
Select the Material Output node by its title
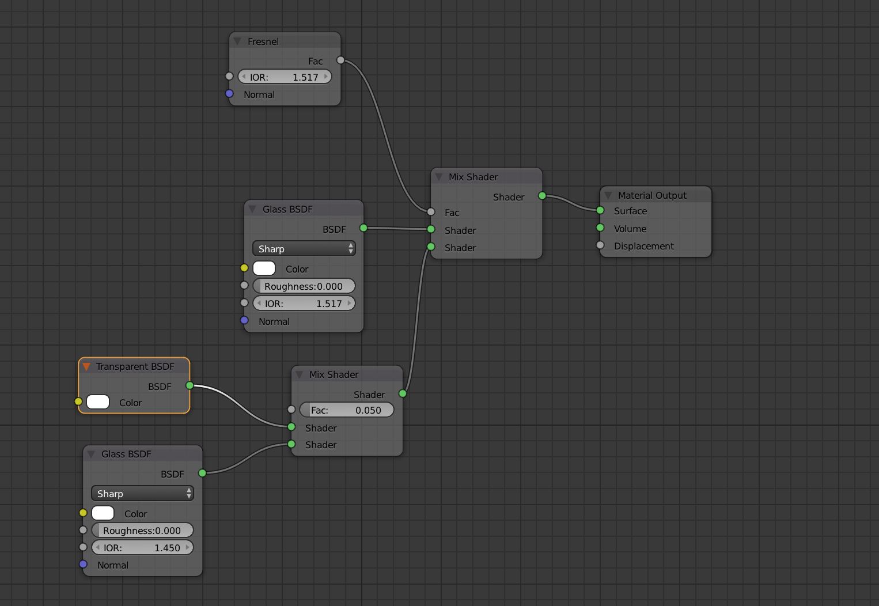point(652,195)
